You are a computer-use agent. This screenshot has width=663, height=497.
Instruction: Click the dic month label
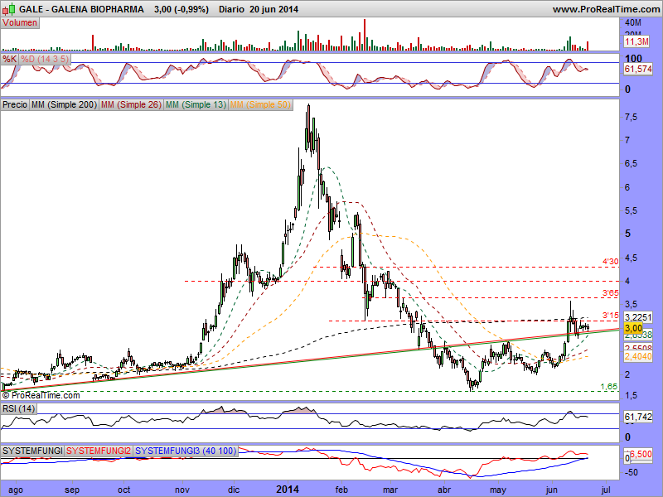coord(234,490)
